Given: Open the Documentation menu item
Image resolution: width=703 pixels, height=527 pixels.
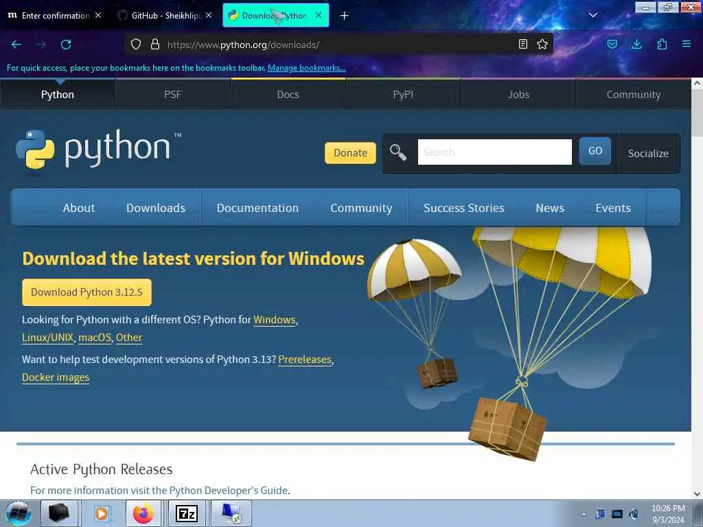Looking at the screenshot, I should [257, 208].
